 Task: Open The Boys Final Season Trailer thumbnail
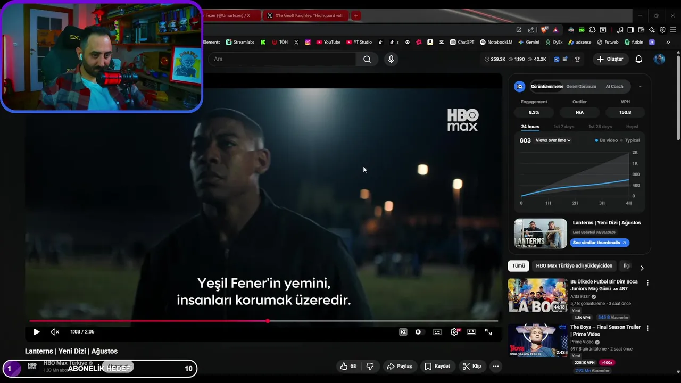pos(537,341)
